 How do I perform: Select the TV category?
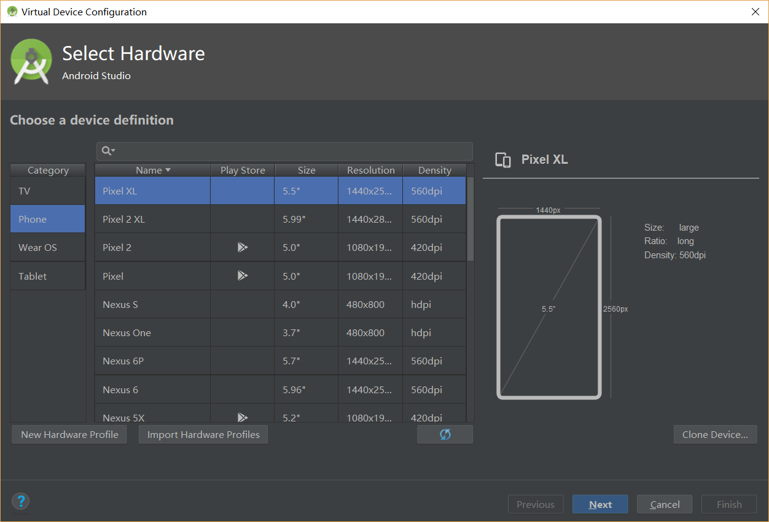coord(48,191)
